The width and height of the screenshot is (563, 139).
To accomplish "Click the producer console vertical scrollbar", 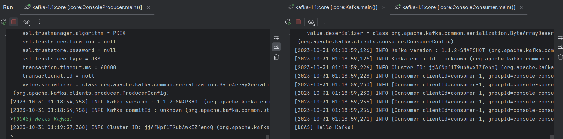I will point(268,137).
